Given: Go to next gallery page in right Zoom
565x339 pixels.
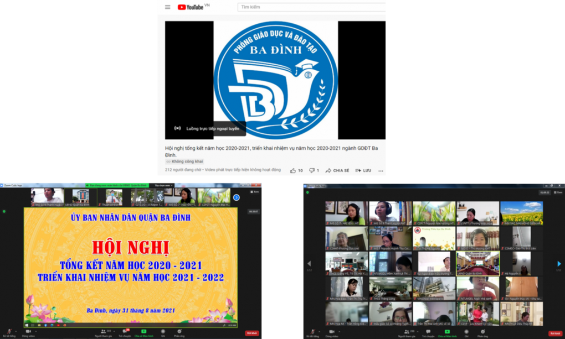Looking at the screenshot, I should pyautogui.click(x=559, y=264).
